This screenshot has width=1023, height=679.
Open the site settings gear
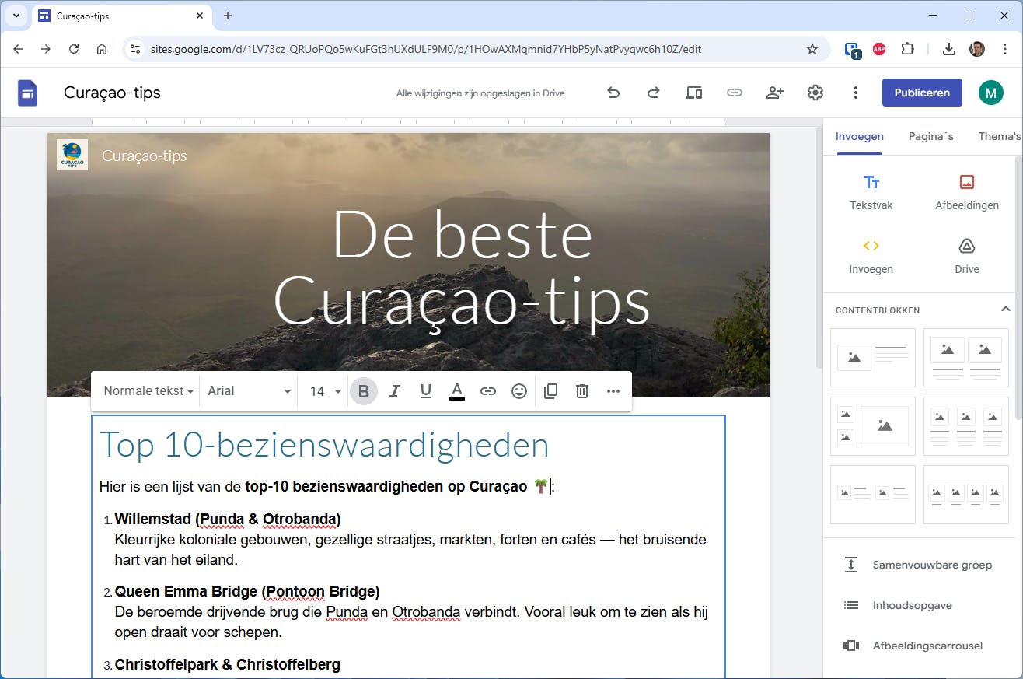[815, 93]
